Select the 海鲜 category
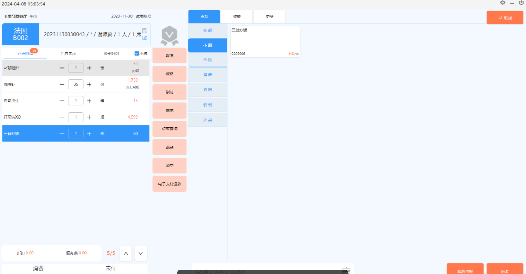 click(x=208, y=75)
